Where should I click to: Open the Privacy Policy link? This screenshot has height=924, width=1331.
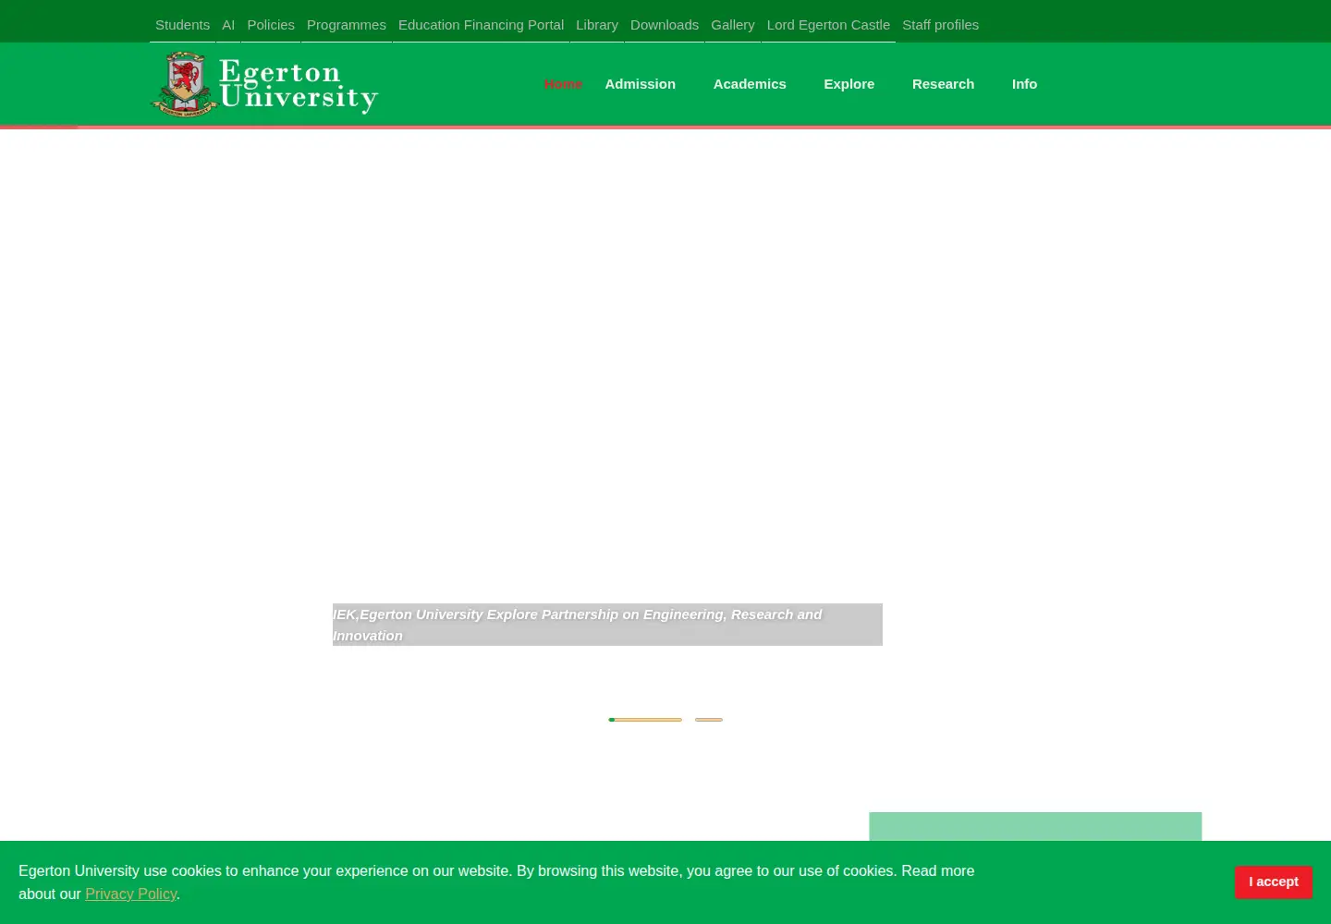130,894
